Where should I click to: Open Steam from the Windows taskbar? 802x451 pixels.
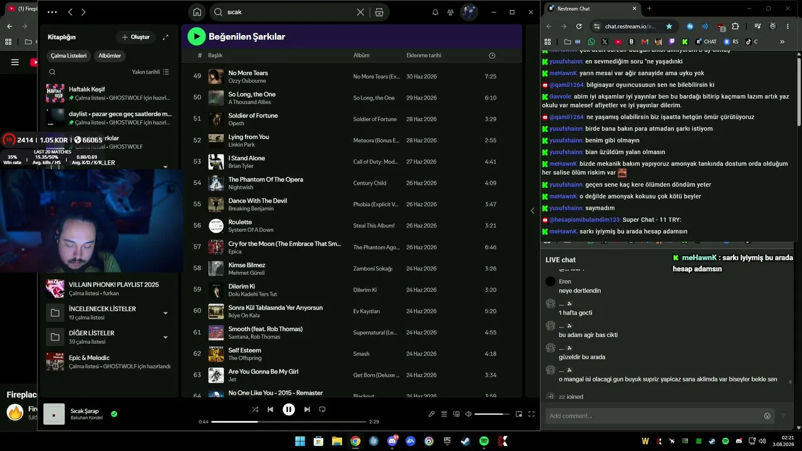466,441
